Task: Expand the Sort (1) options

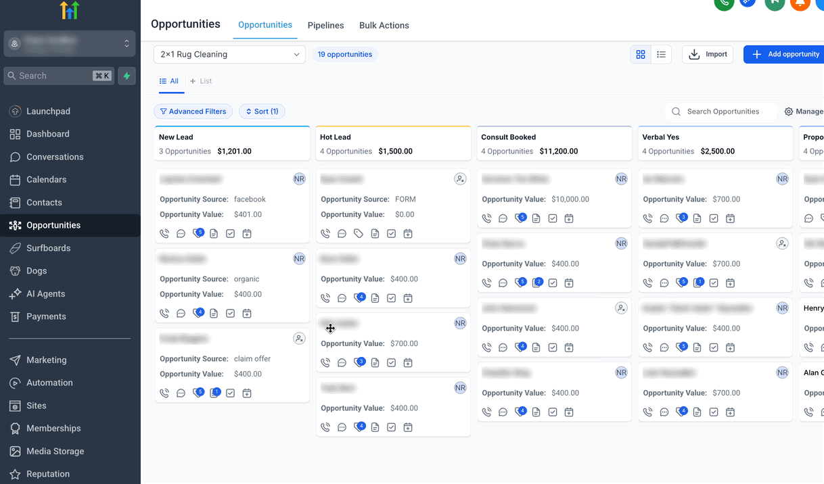Action: coord(261,112)
